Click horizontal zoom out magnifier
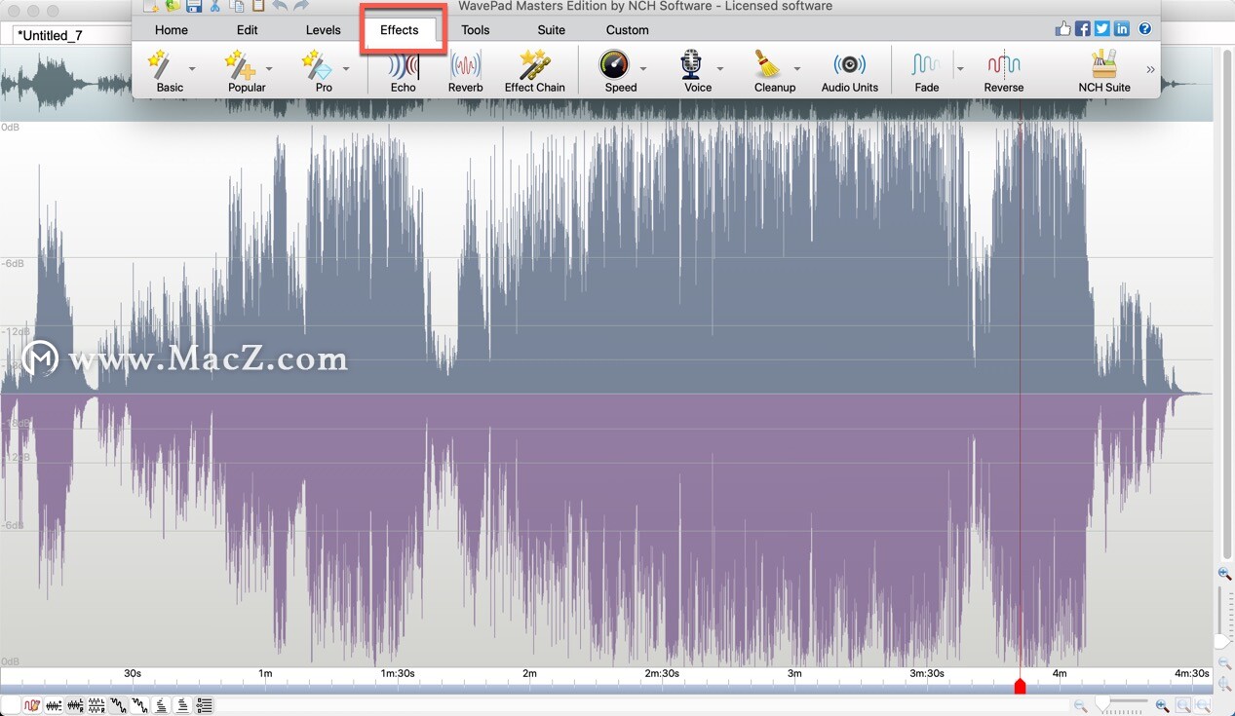This screenshot has width=1235, height=716. click(1080, 705)
